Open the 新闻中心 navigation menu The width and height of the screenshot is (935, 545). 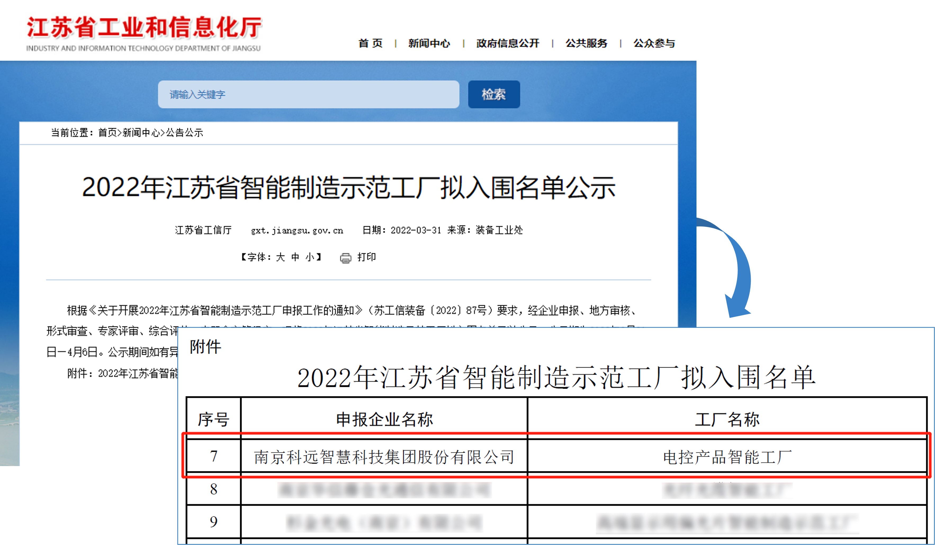[429, 43]
